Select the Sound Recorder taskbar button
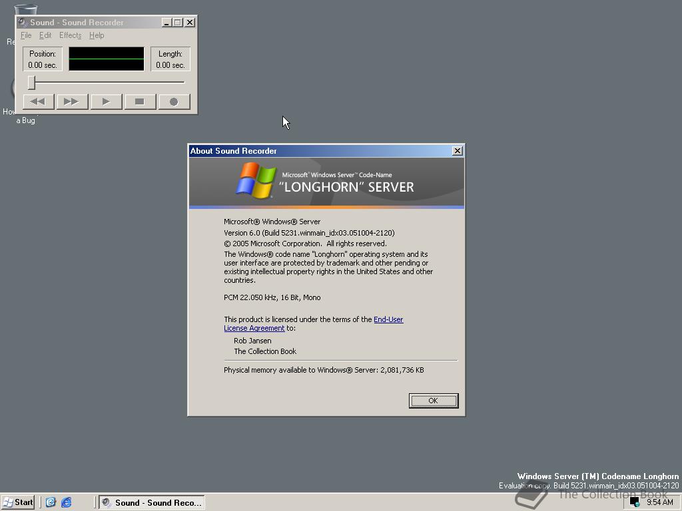 pos(152,503)
